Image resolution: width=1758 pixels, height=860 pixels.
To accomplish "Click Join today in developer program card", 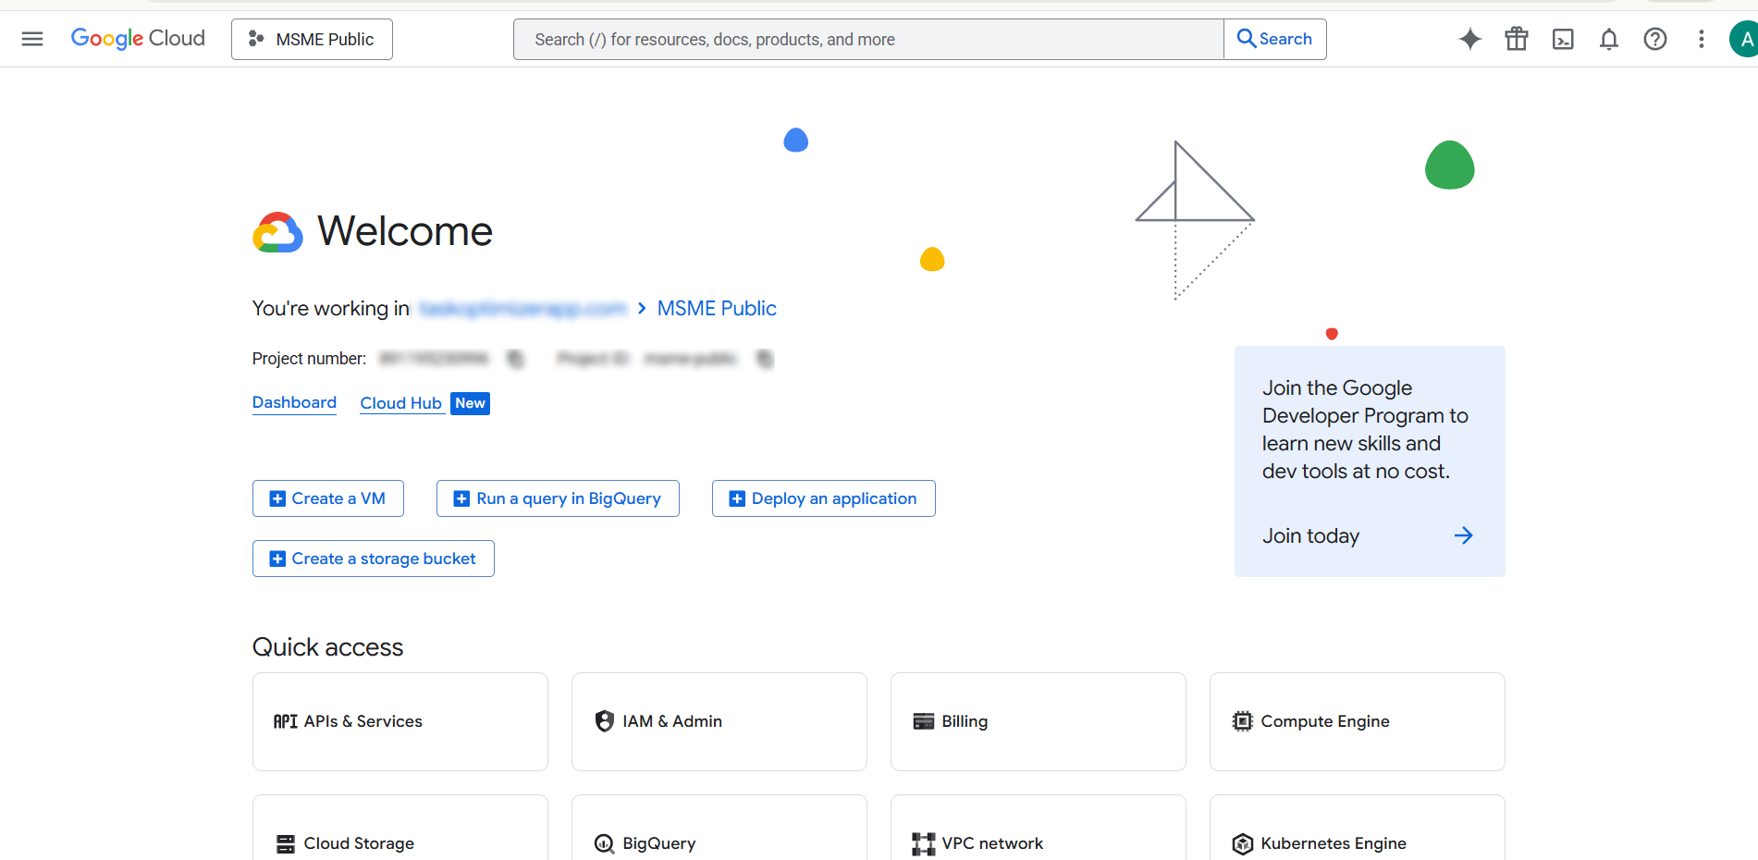I will click(x=1310, y=536).
